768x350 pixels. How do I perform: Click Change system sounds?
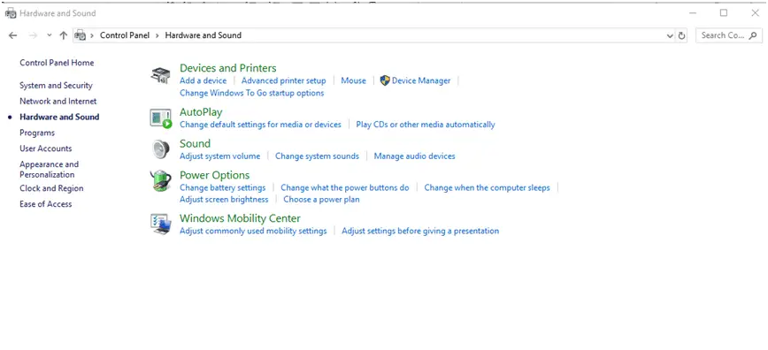pyautogui.click(x=317, y=156)
